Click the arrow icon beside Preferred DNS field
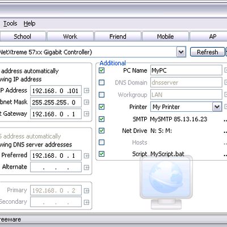This screenshot has width=227, height=227. pyautogui.click(x=86, y=155)
